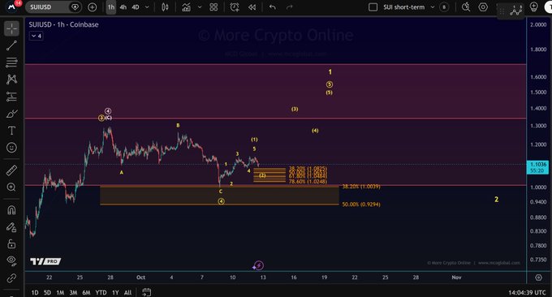Add a symbol to compare with plus button
This screenshot has height=297, width=552.
click(93, 7)
